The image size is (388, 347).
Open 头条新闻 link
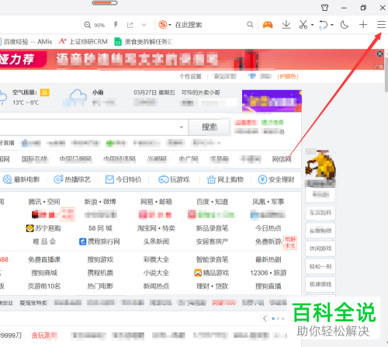pos(156,241)
